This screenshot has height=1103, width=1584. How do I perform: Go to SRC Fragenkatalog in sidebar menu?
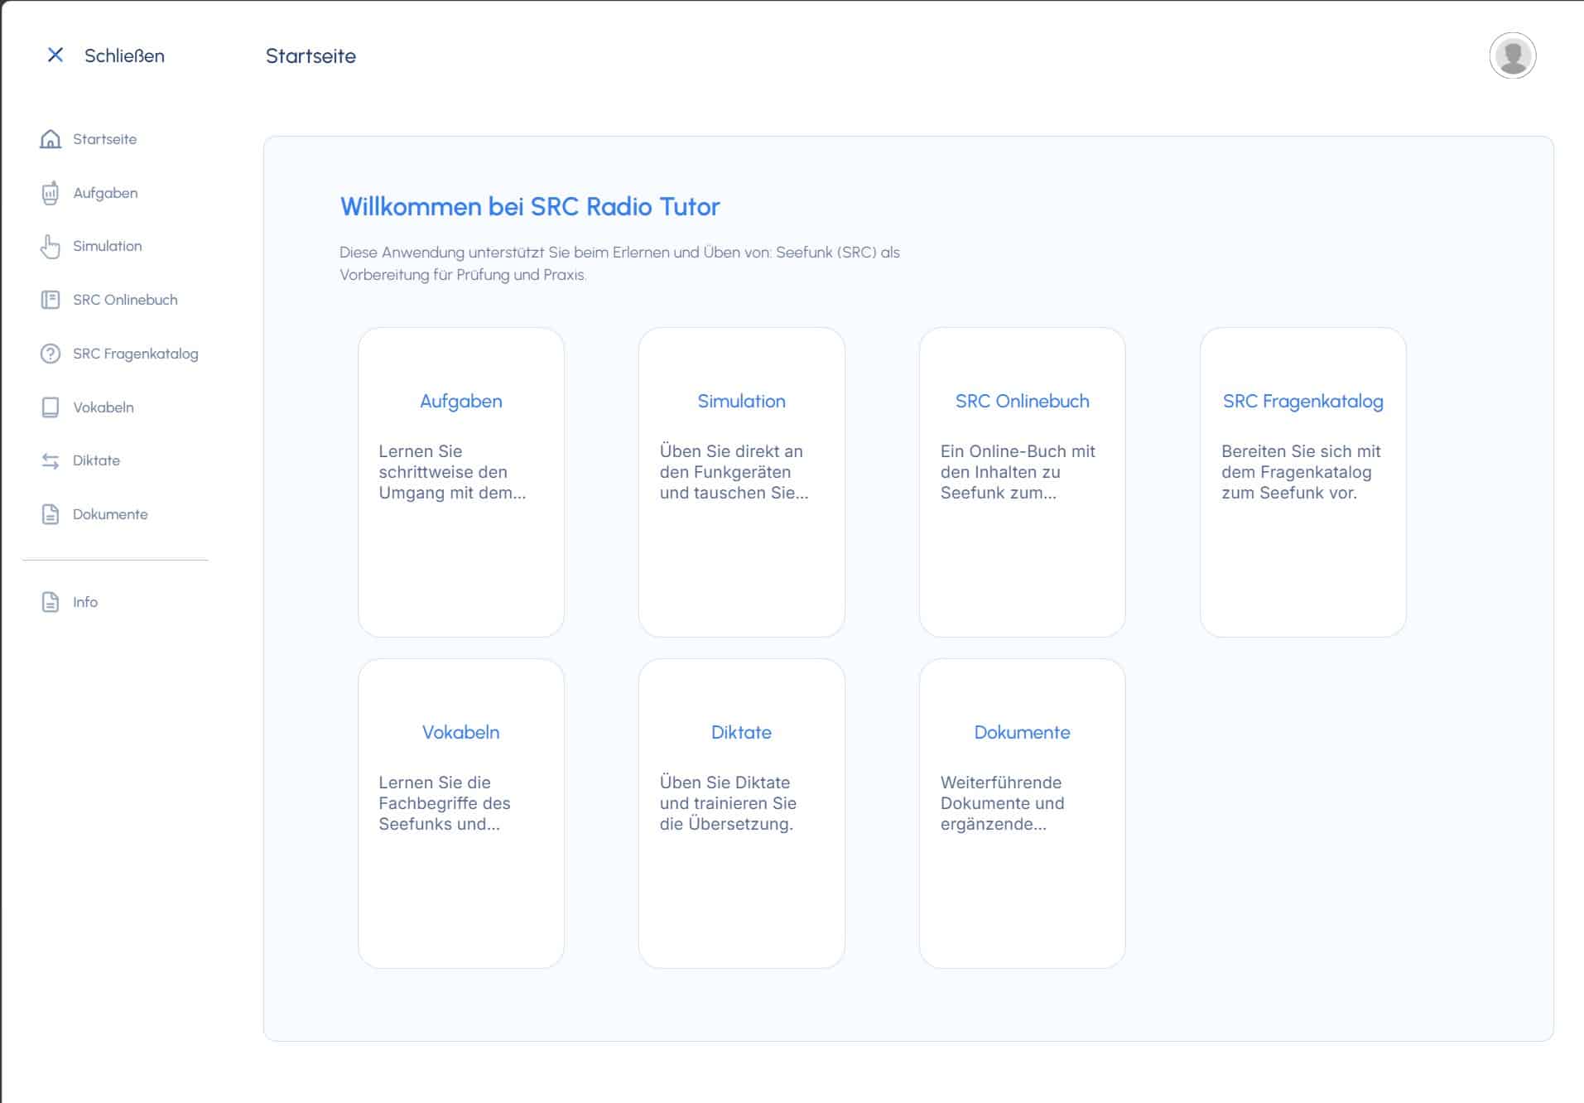[135, 354]
